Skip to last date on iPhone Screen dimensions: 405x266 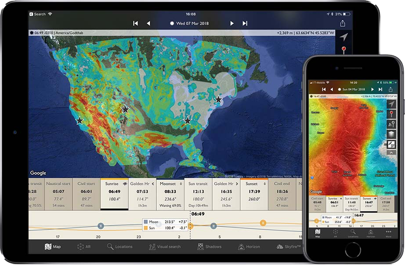coord(380,89)
